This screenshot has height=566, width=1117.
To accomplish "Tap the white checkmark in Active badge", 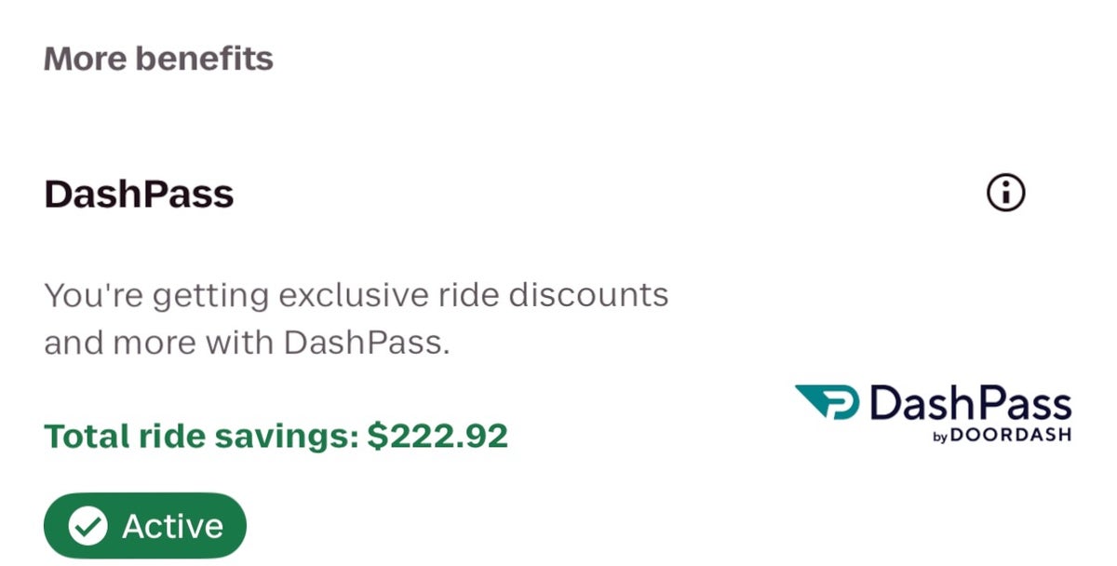I will click(x=88, y=527).
